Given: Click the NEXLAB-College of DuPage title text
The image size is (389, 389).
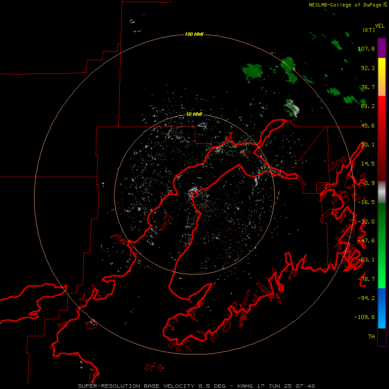Looking at the screenshot, I should (345, 5).
